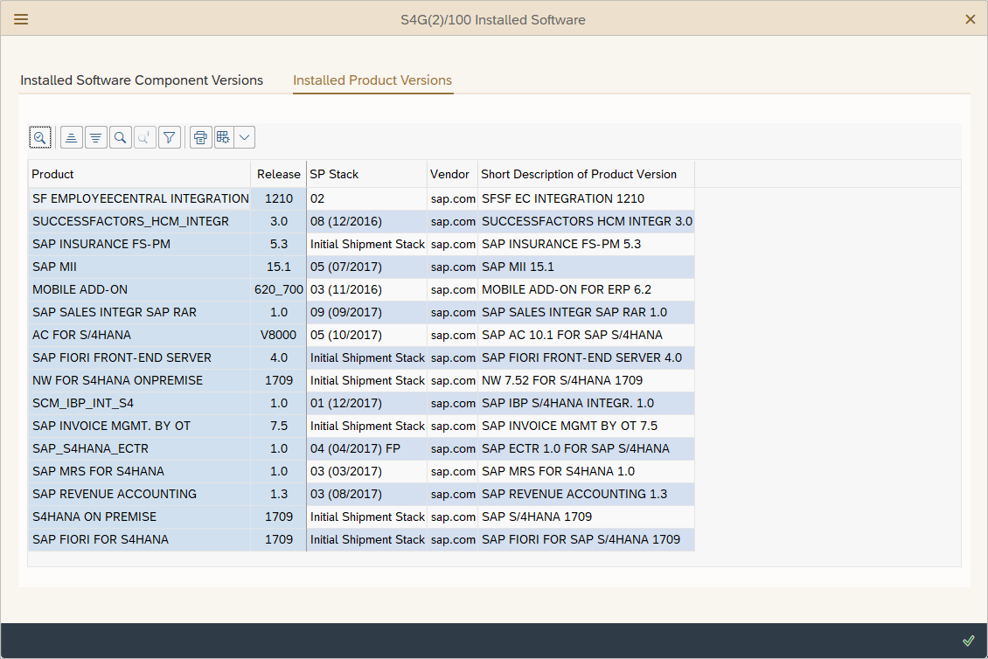
Task: Click description SAP REVENUE ACCOUNTING 1.3
Action: point(586,493)
